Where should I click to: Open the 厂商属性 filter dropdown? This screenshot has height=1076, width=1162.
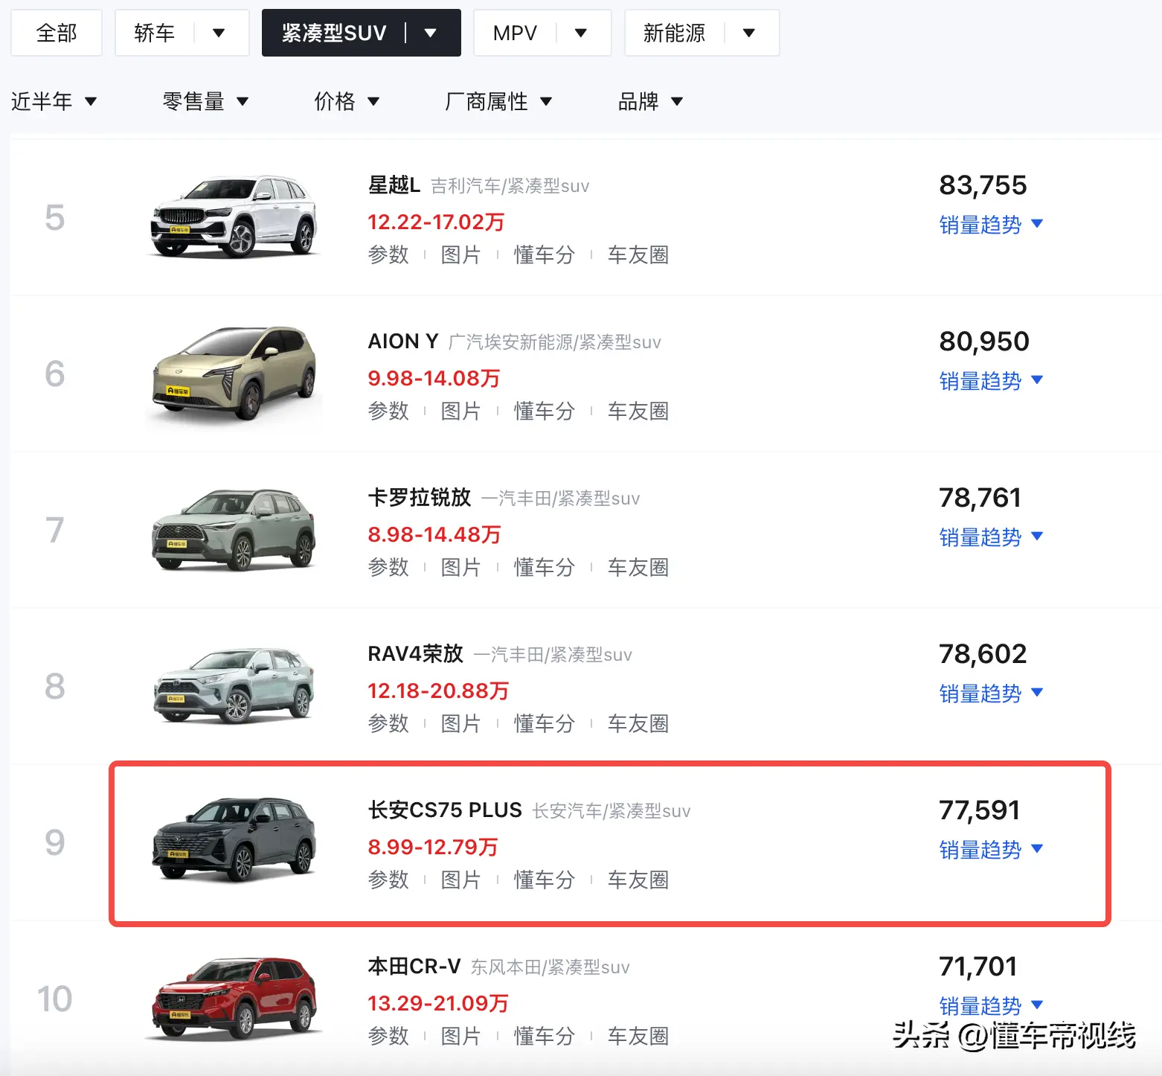(x=498, y=101)
